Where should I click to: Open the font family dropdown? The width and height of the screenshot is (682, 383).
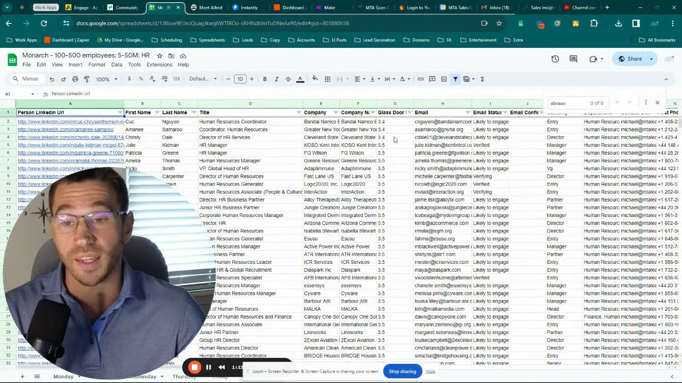click(x=203, y=79)
